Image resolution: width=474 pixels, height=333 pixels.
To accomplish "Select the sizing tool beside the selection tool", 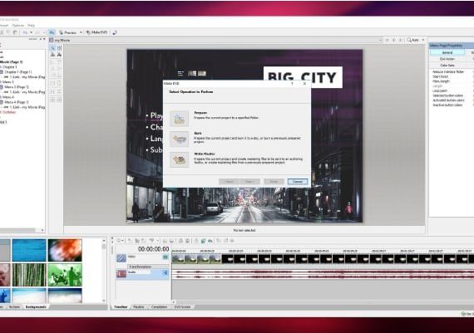I will pyautogui.click(x=59, y=48).
